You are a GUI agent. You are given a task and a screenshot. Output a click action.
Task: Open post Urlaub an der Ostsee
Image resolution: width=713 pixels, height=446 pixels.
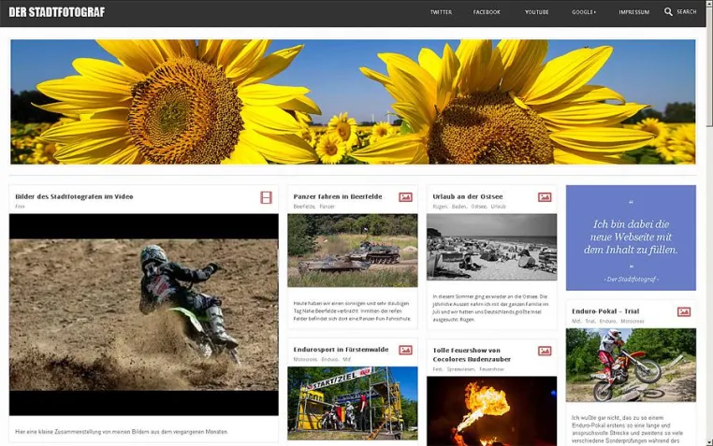468,196
